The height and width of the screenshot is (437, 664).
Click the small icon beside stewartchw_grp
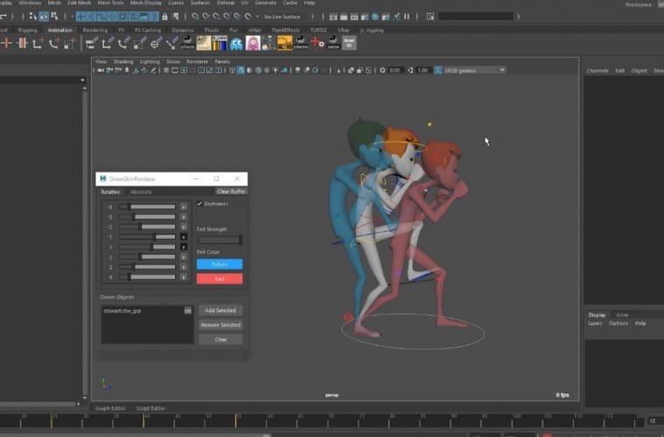[187, 310]
